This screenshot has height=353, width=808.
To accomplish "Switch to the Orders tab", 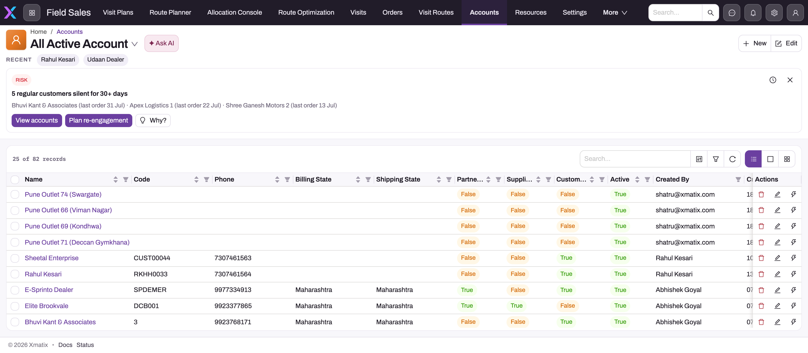I will [x=392, y=13].
